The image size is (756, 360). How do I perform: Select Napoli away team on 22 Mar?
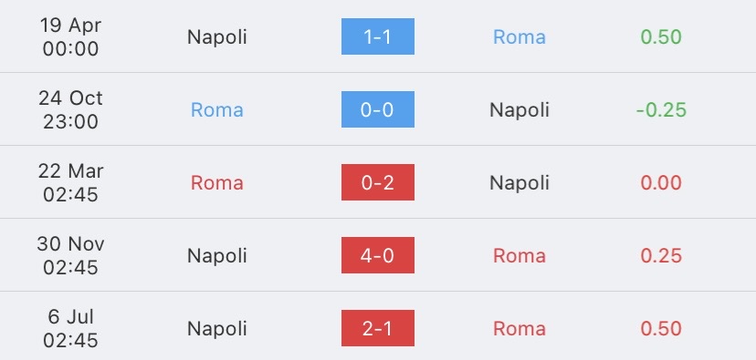point(520,183)
